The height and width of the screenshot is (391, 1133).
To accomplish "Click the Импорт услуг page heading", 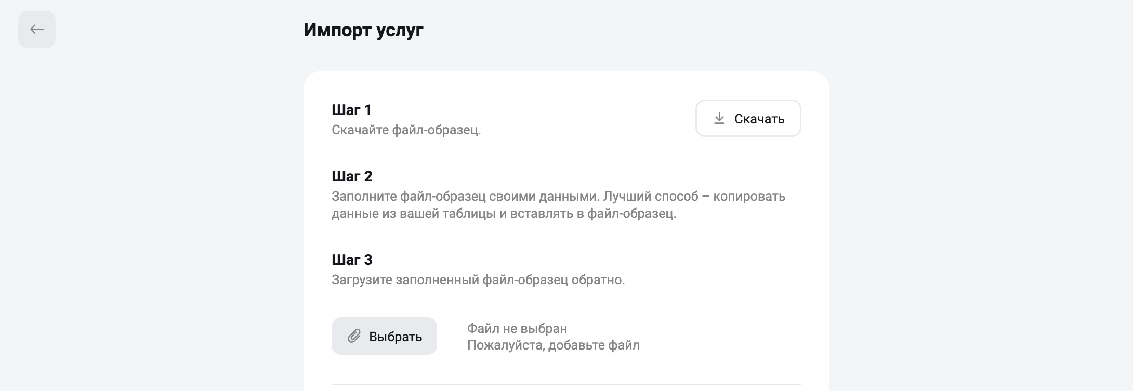I will point(363,30).
